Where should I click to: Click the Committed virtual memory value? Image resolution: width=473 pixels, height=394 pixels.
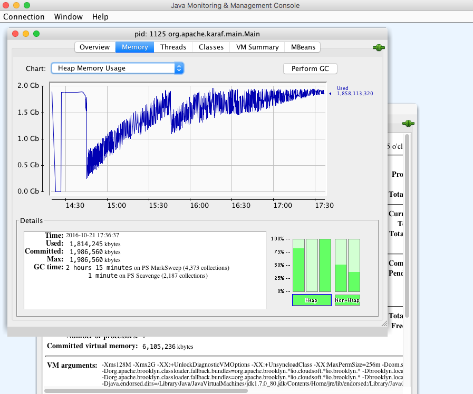click(x=168, y=347)
